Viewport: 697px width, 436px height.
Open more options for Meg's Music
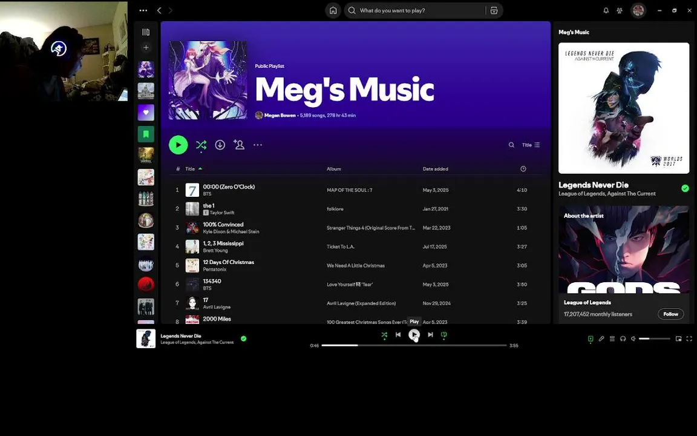point(258,145)
